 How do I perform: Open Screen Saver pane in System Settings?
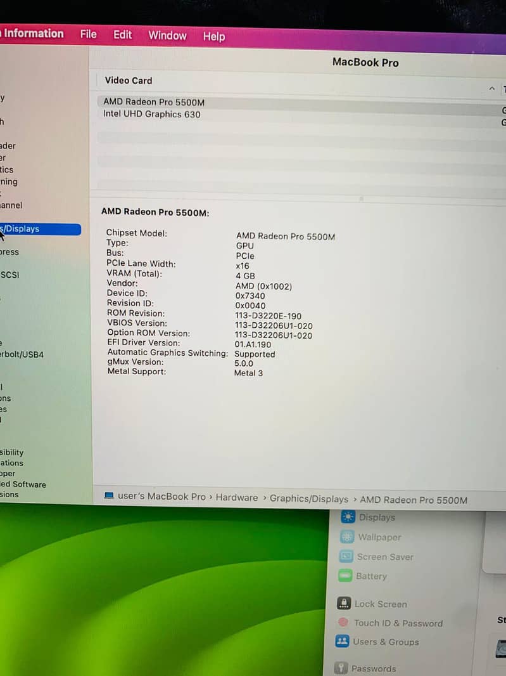click(385, 557)
